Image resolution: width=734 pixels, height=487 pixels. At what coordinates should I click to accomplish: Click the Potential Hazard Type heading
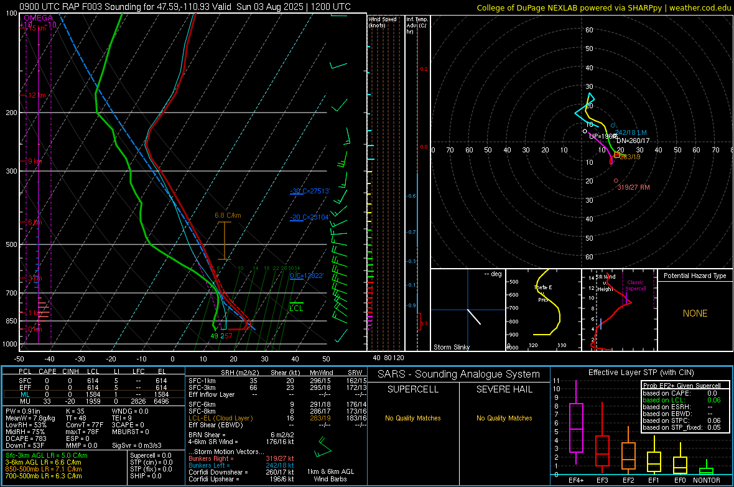pos(695,276)
